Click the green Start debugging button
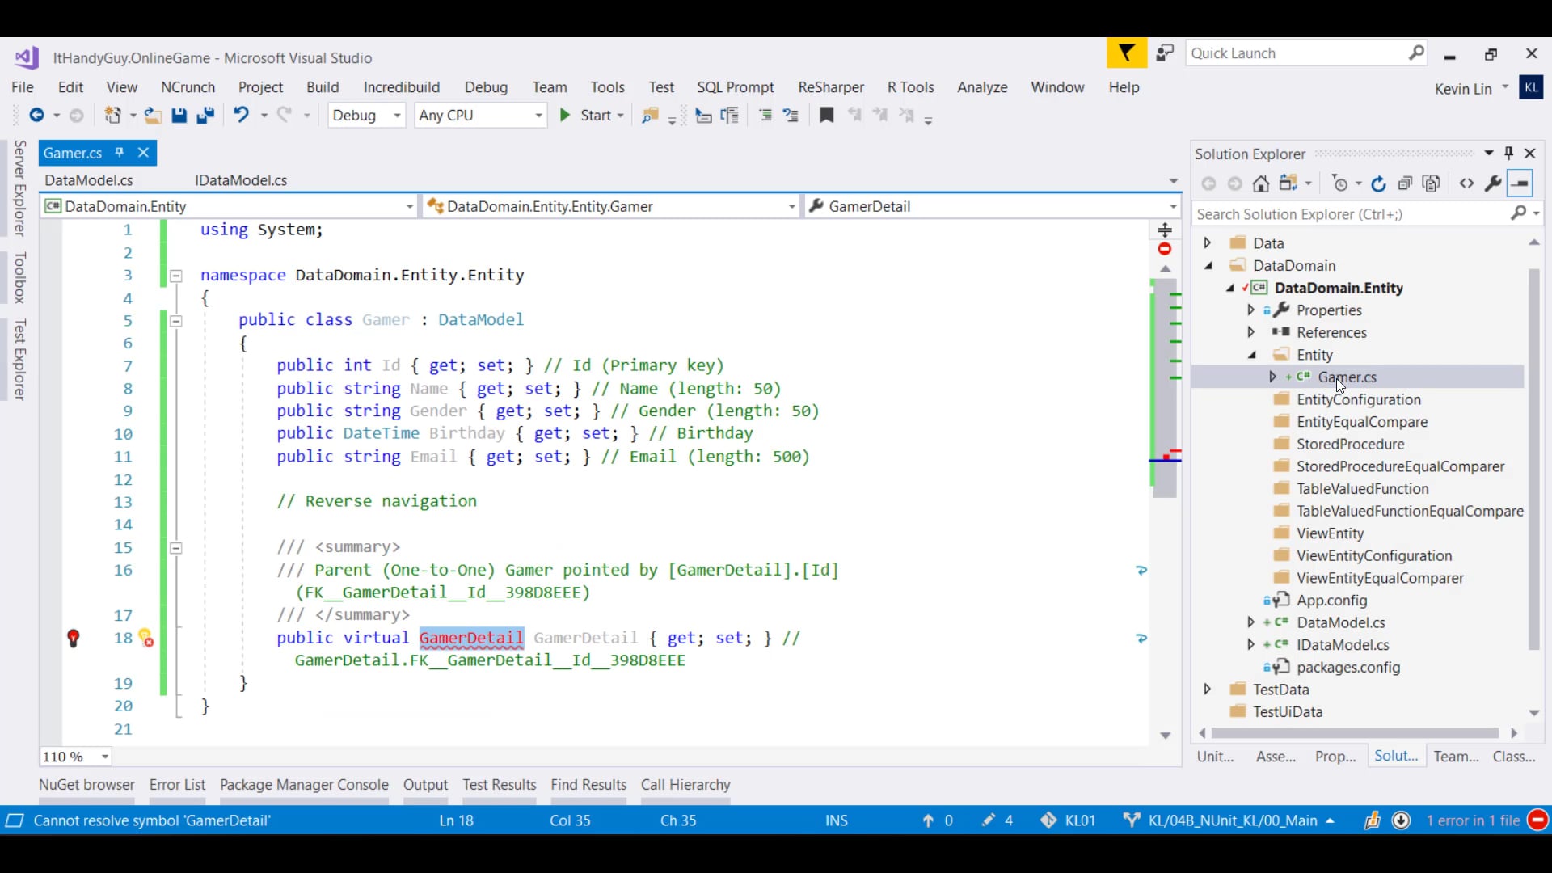This screenshot has height=873, width=1552. [565, 116]
